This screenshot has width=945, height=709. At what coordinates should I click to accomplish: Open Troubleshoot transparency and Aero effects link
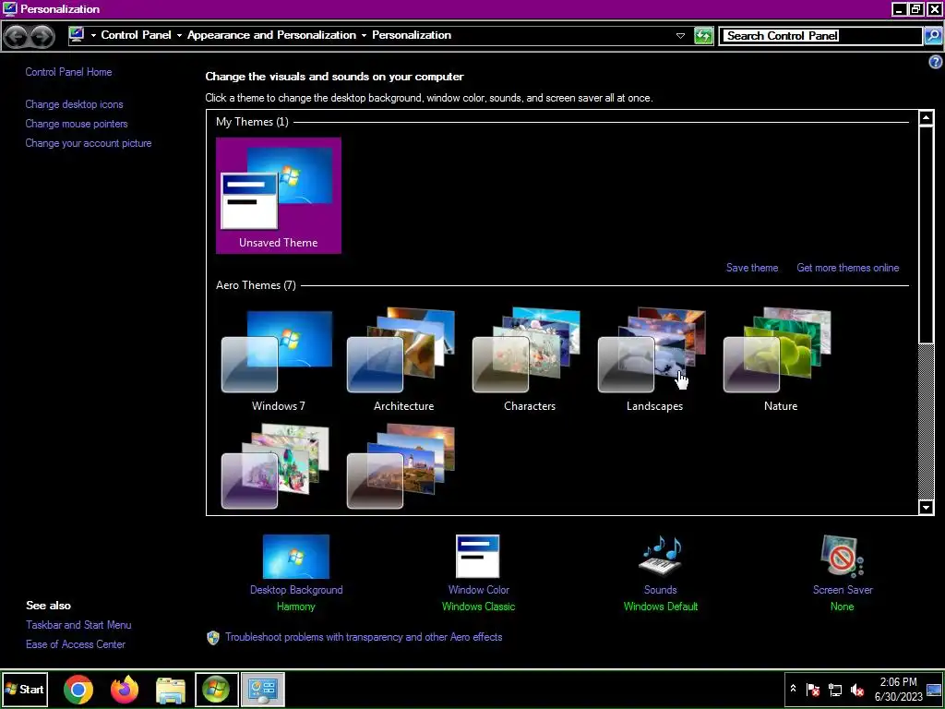(x=364, y=637)
